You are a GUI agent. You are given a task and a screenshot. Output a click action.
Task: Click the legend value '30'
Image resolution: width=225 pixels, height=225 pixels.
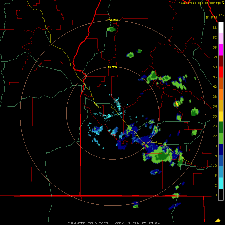point(215,116)
